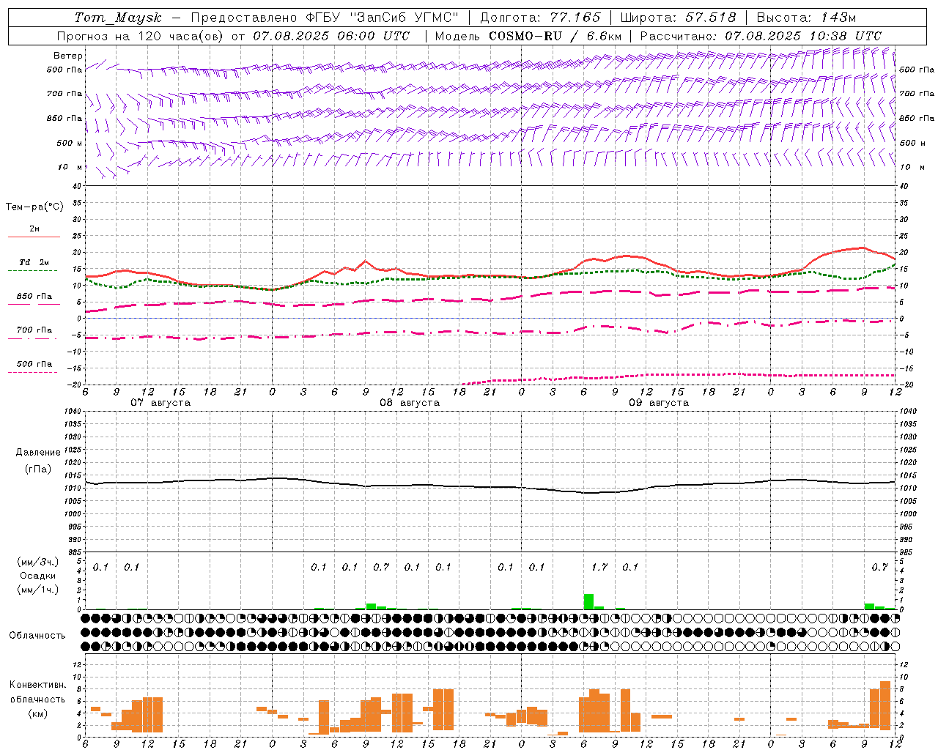Select the text Предоставлено ФГБУ "ЗапСиб УГМС"
This screenshot has height=750, width=938.
(325, 18)
